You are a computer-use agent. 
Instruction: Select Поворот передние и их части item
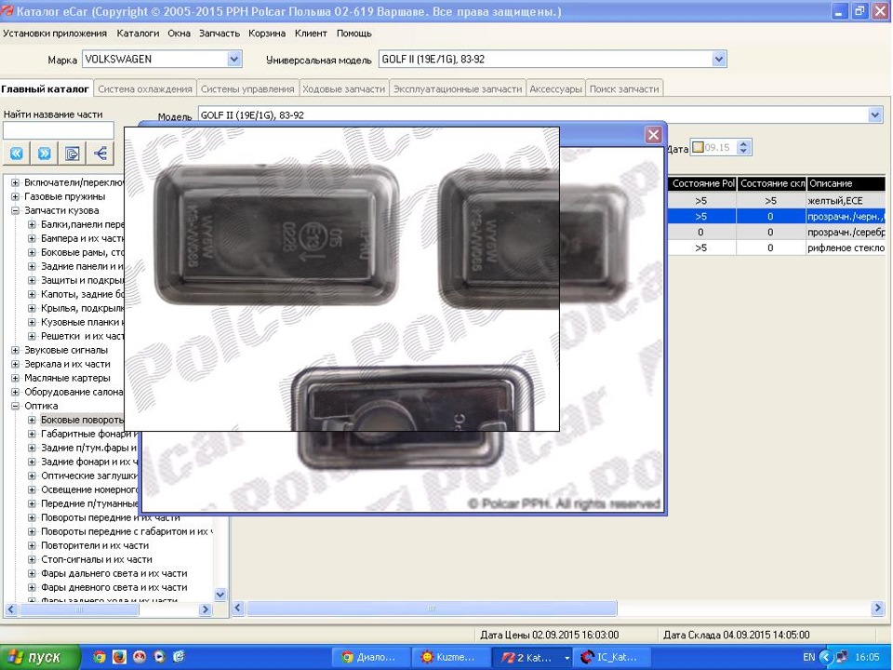coord(110,517)
